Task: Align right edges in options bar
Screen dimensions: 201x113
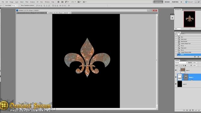Action: click(x=49, y=6)
